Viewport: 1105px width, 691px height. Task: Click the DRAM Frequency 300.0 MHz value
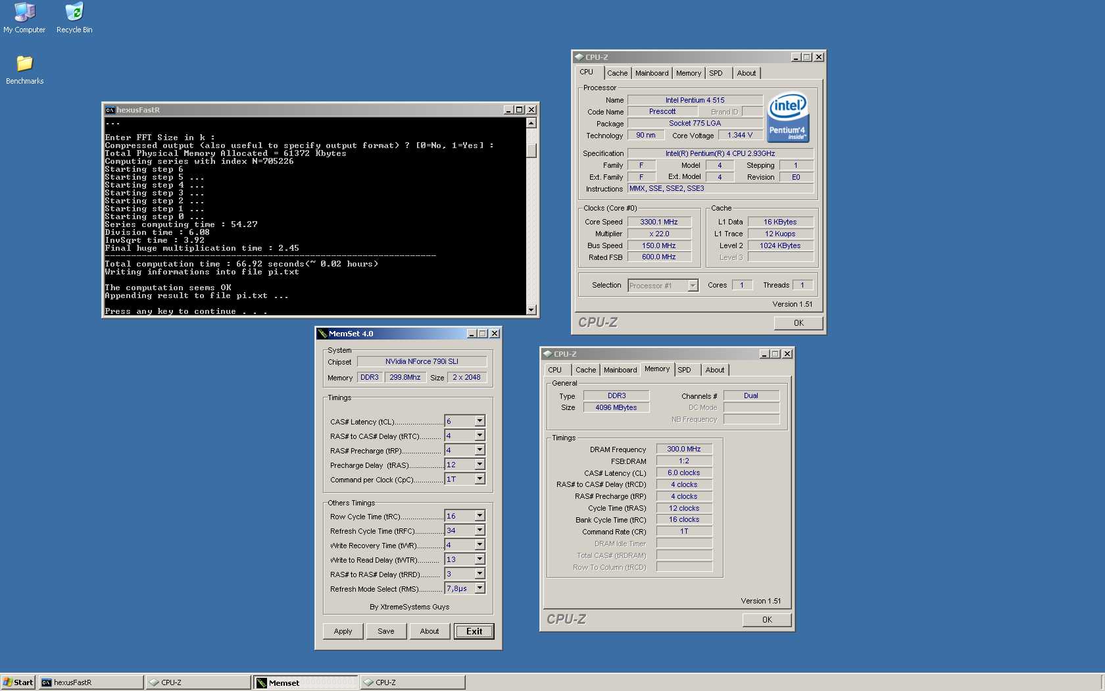[x=684, y=449]
